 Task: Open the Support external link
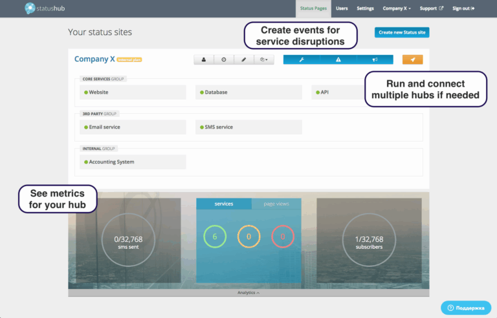[432, 8]
